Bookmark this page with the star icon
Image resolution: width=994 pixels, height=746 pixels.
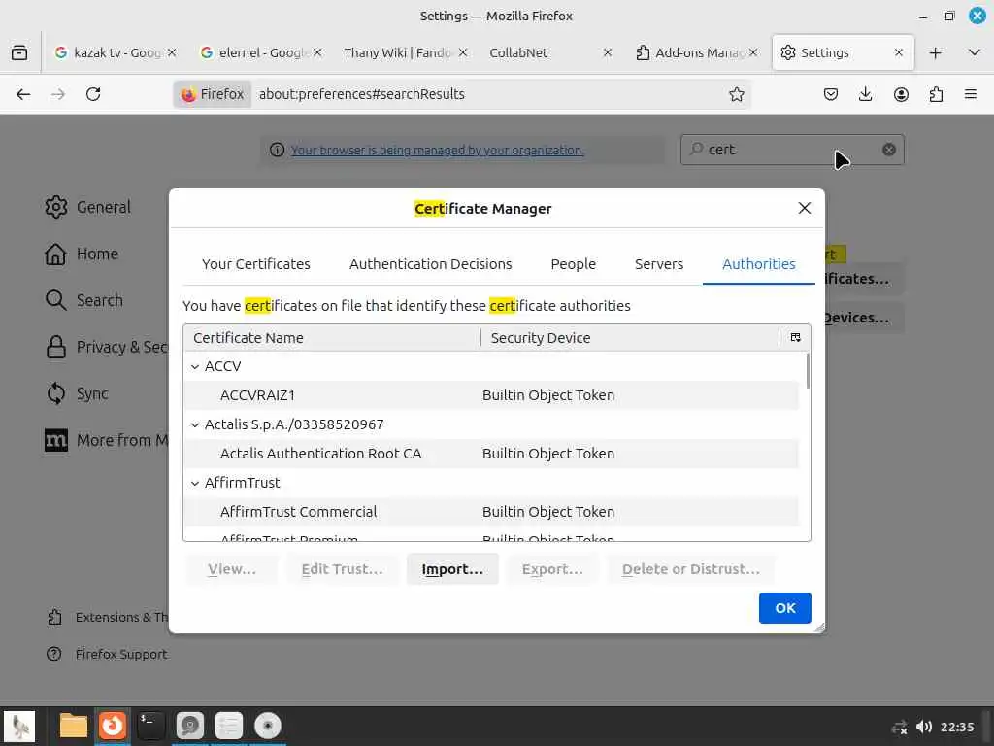(736, 94)
